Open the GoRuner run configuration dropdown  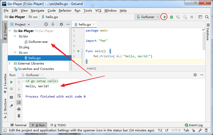(x=147, y=17)
